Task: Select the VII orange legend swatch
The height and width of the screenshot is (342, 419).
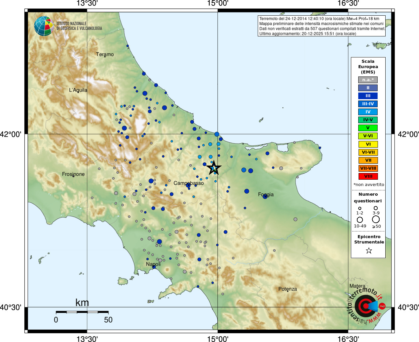Action: (x=368, y=160)
